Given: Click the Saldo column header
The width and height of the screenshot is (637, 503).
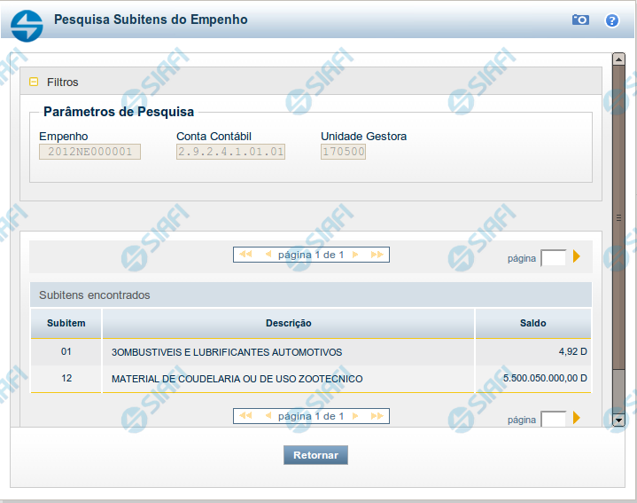Looking at the screenshot, I should click(532, 323).
